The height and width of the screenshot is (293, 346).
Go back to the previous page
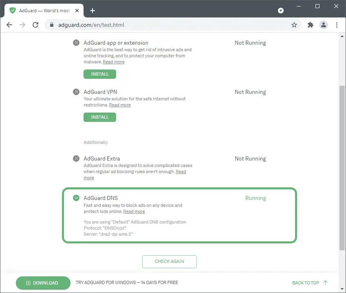click(x=9, y=25)
